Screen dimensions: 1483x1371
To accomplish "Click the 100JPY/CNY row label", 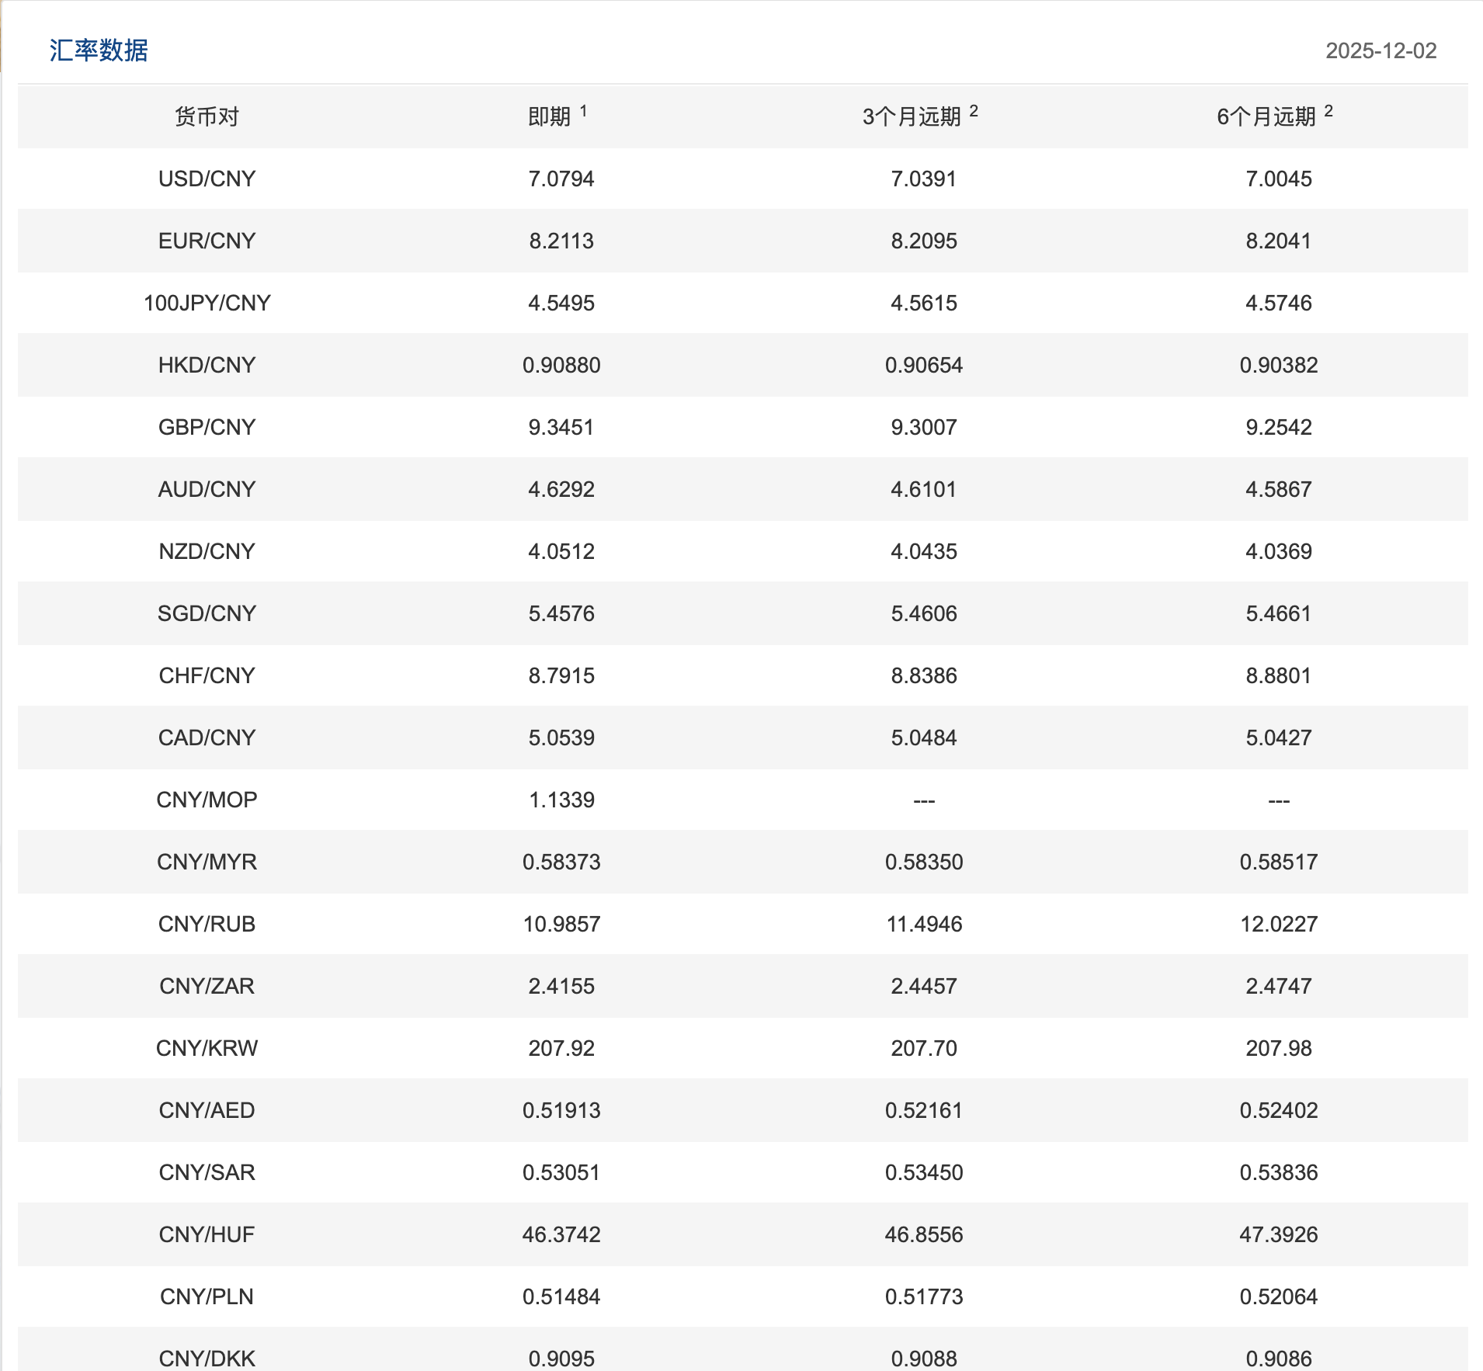I will point(207,303).
